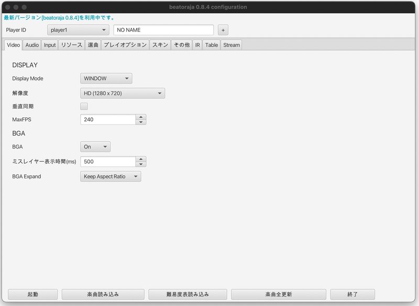The width and height of the screenshot is (419, 306).
Task: Select the リソース tab
Action: pyautogui.click(x=72, y=45)
